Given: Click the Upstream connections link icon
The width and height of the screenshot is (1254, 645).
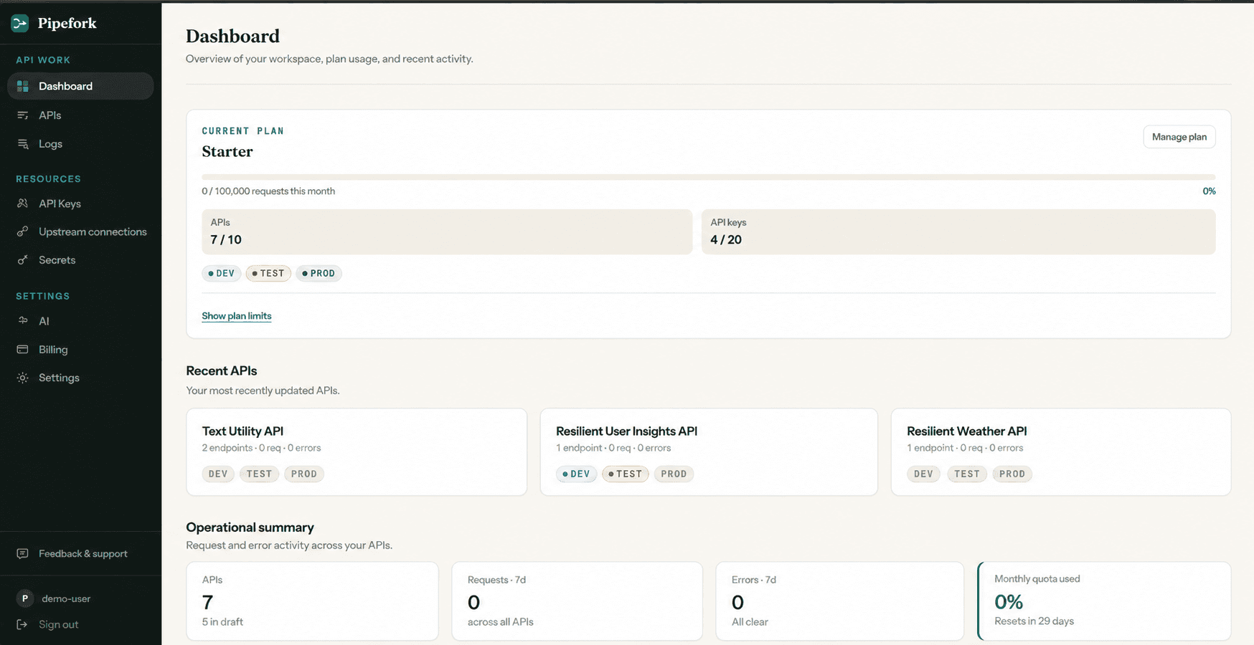Looking at the screenshot, I should point(23,231).
